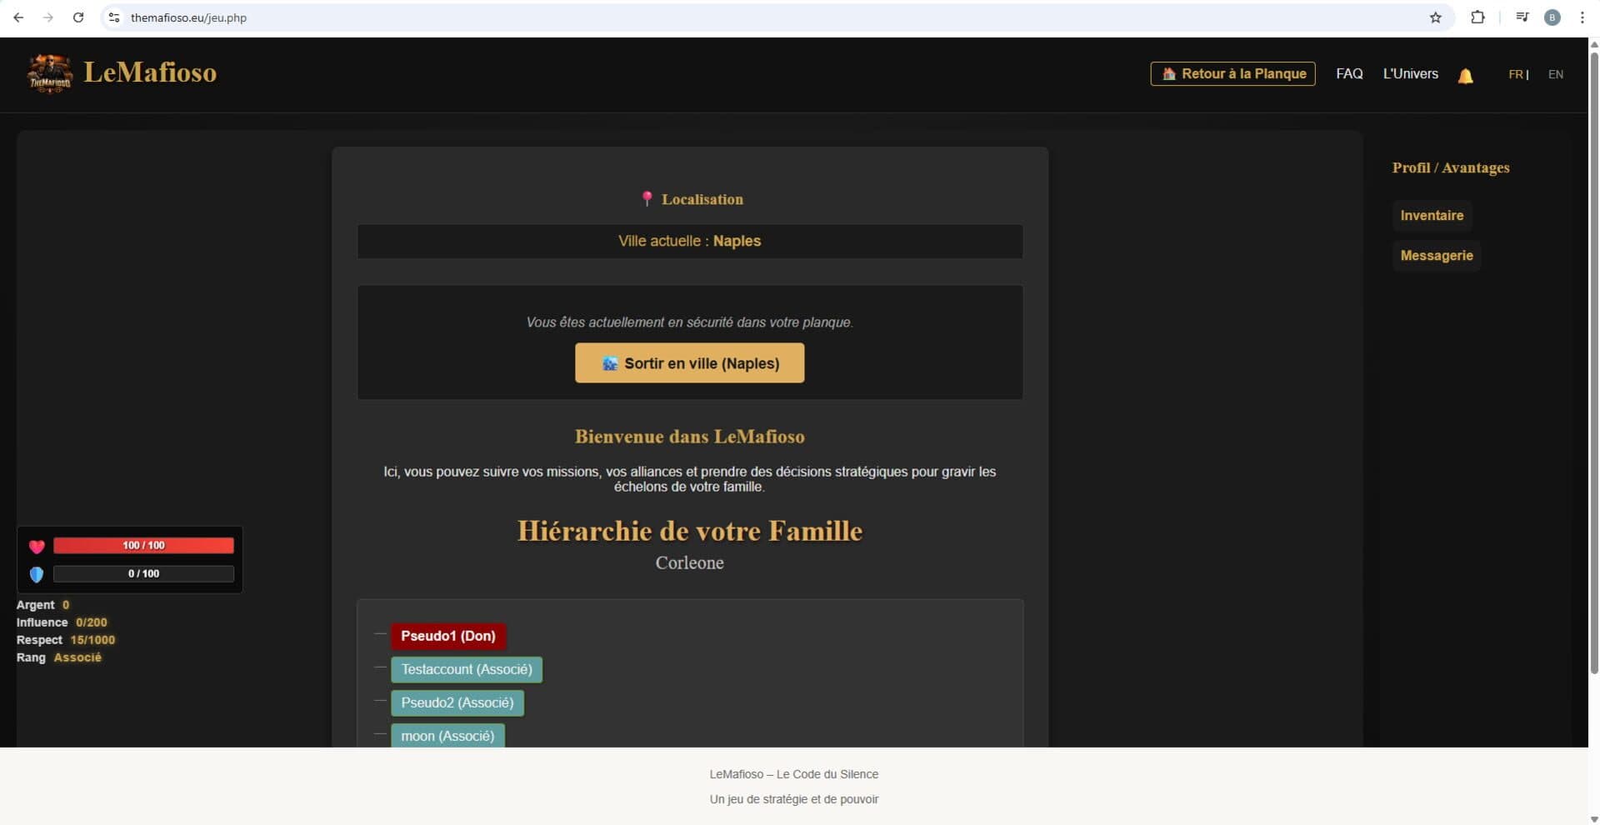Image resolution: width=1600 pixels, height=825 pixels.
Task: Go back using the browser back arrow
Action: (18, 17)
